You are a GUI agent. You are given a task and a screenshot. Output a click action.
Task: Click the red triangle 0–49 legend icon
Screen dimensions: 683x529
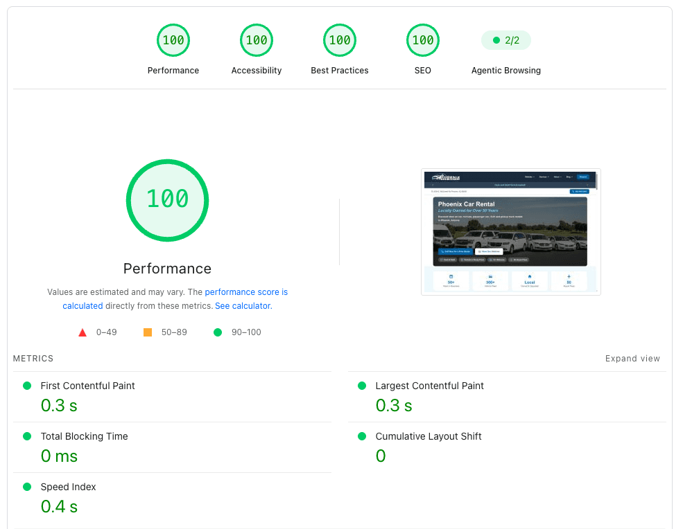coord(83,333)
